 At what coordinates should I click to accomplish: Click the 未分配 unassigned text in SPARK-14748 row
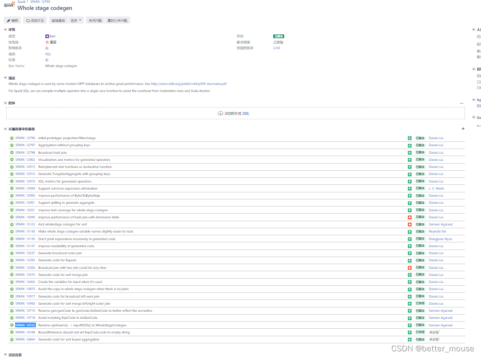[x=434, y=332]
